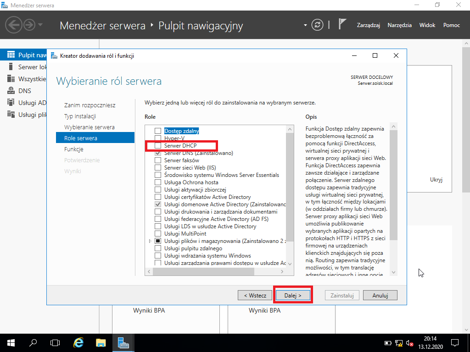Expand the Usługi plików i magazynowania node
Viewport: 470px width, 352px height.
[150, 241]
